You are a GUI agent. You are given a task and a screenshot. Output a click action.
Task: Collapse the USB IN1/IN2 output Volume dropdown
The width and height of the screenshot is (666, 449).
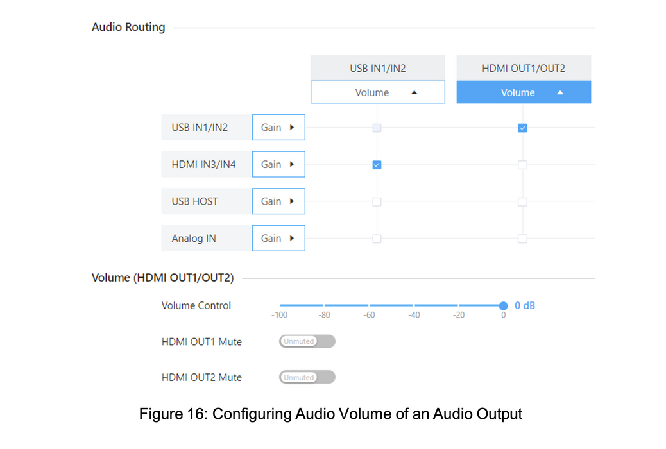point(377,92)
